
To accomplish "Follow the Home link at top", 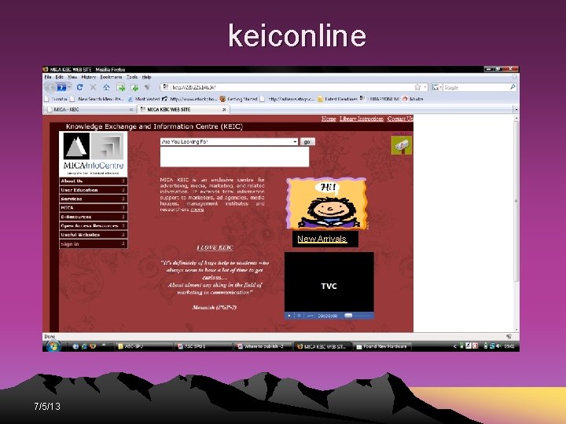I will [329, 119].
